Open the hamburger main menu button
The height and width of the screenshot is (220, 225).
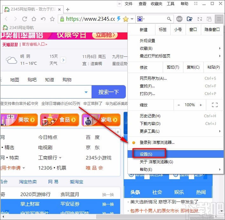point(219,19)
